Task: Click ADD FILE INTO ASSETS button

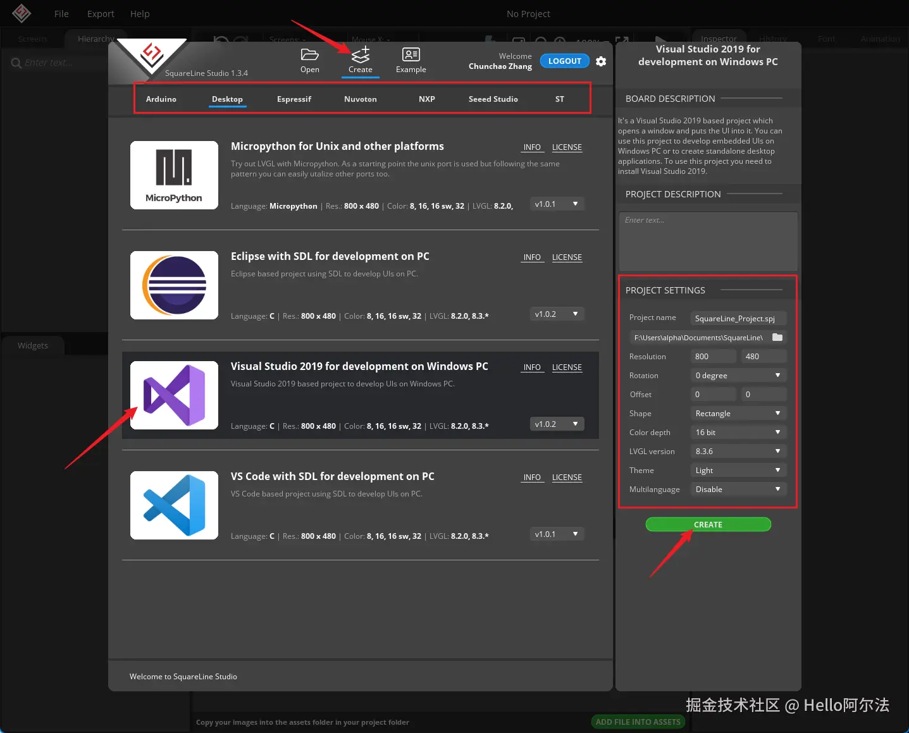Action: [x=638, y=722]
